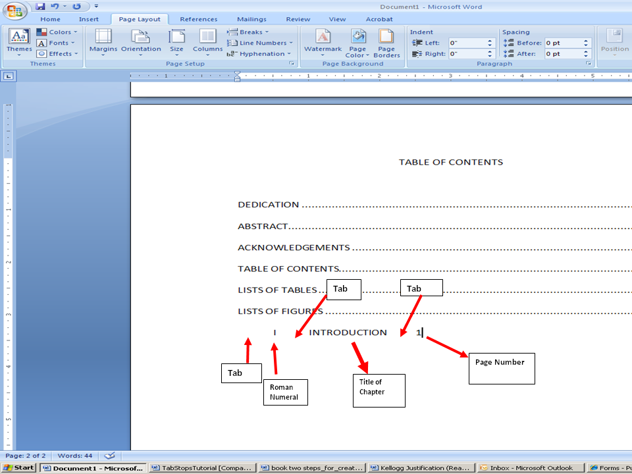The height and width of the screenshot is (474, 632).
Task: Click the proofing check icon in status bar
Action: 109,456
